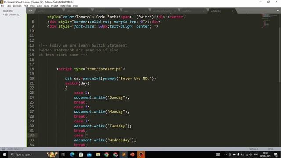Expand the Content CZ folder
This screenshot has width=281, height=158.
pyautogui.click(x=3, y=14)
